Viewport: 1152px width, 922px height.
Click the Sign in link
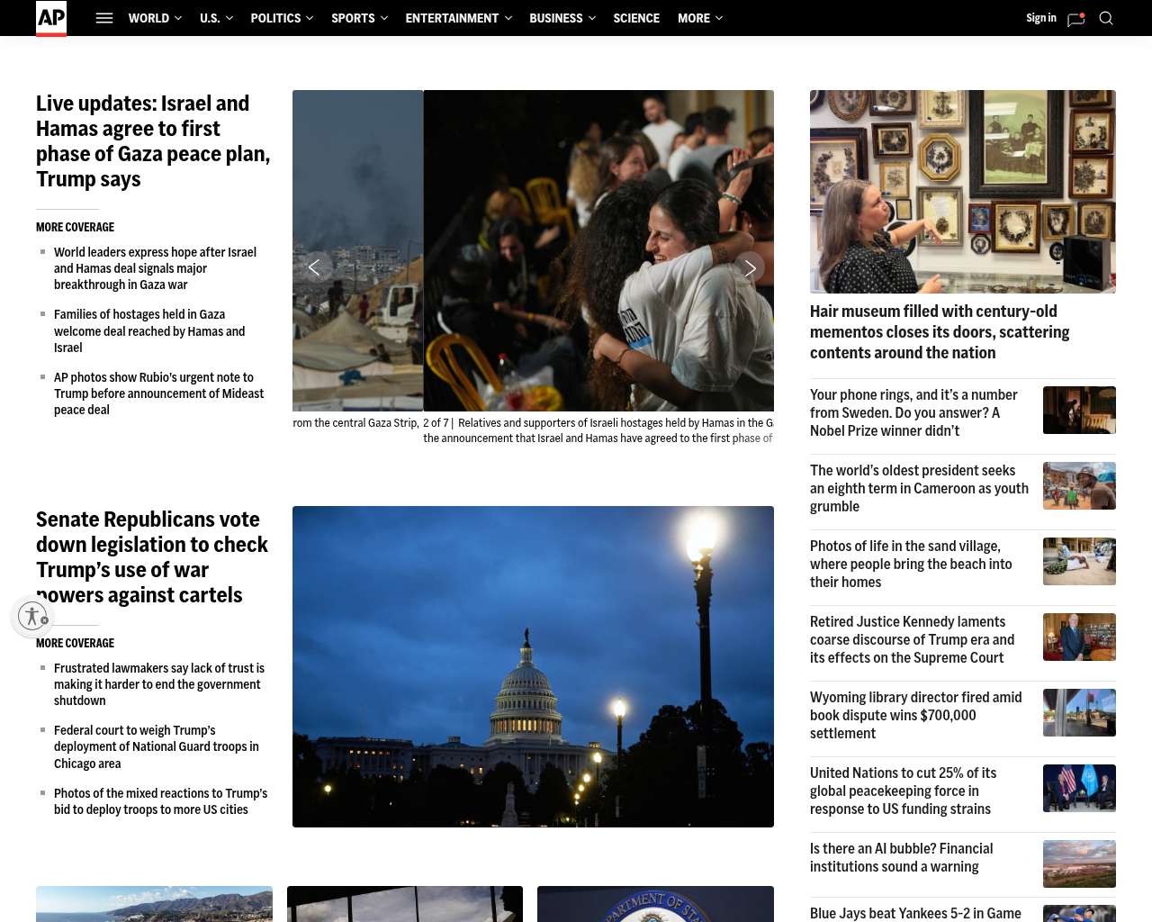[x=1040, y=18]
